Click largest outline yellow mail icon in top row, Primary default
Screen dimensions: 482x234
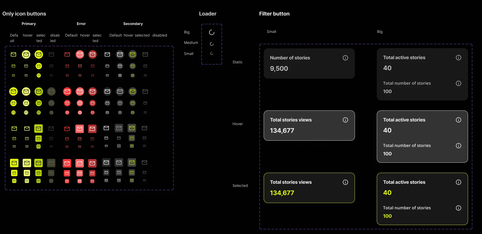coord(13,54)
